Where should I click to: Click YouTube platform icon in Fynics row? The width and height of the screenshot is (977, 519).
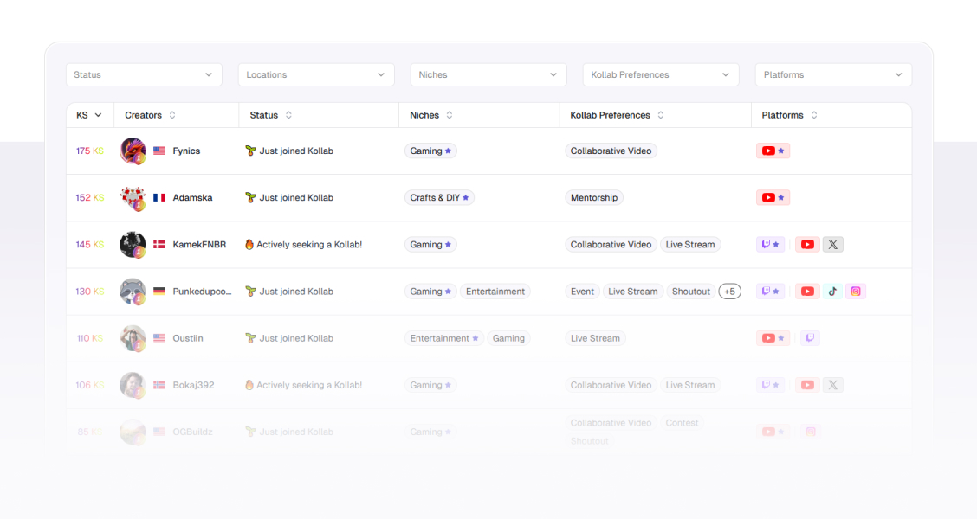pyautogui.click(x=768, y=151)
